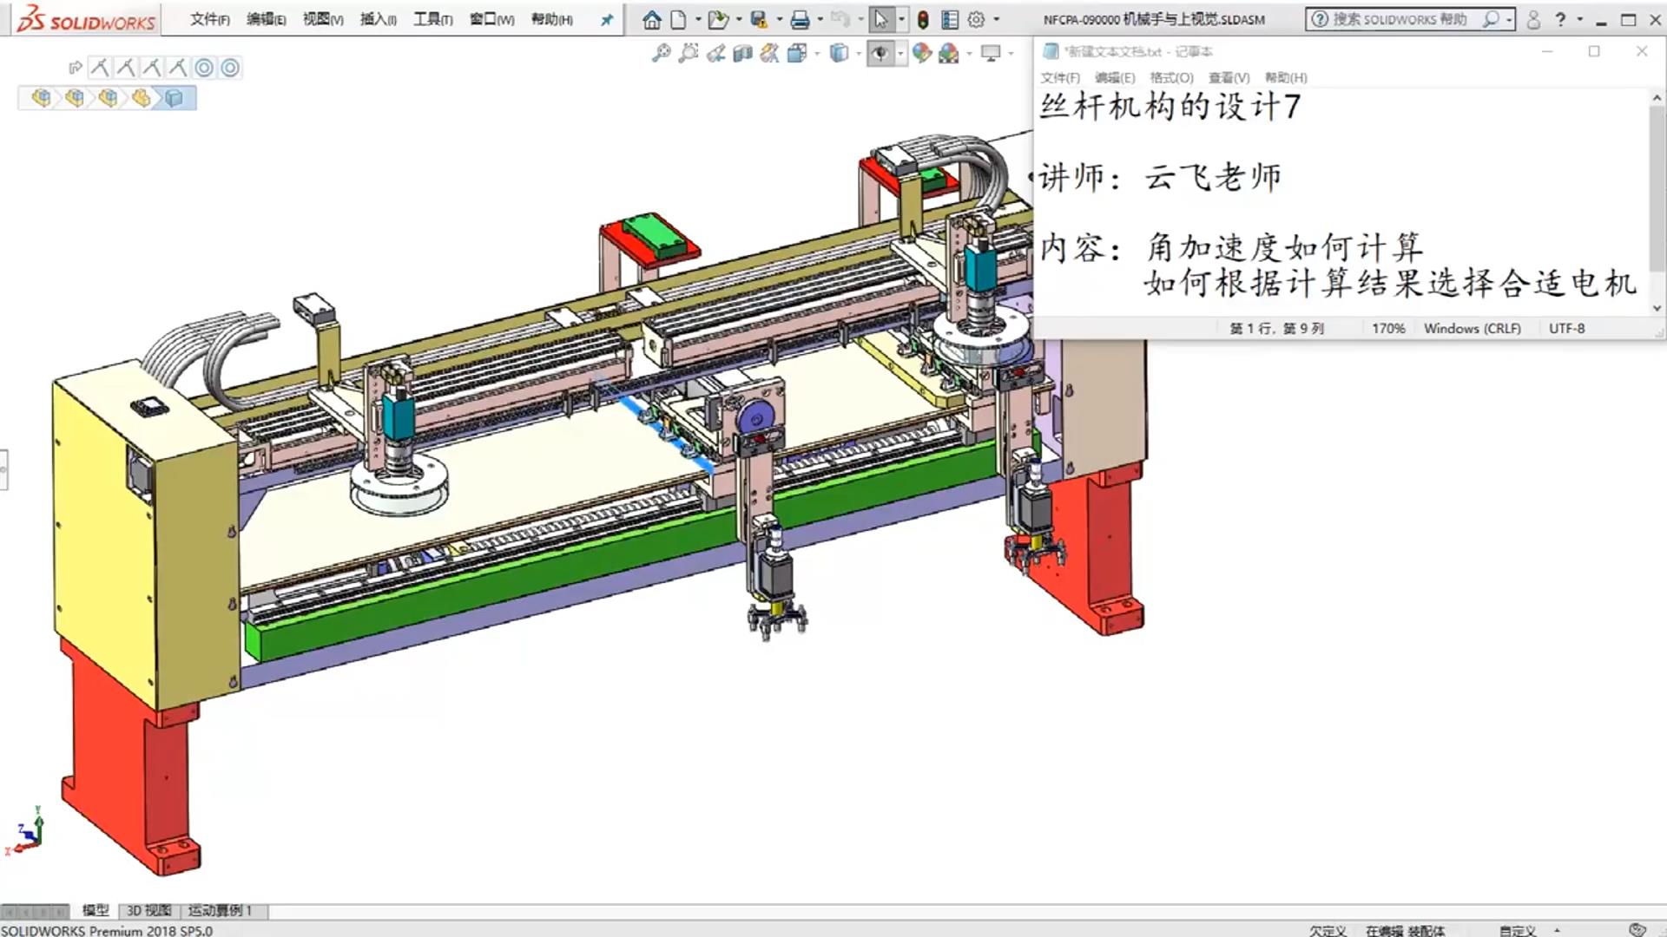Click the 自定义 status bar entry
The image size is (1667, 937).
(1518, 930)
